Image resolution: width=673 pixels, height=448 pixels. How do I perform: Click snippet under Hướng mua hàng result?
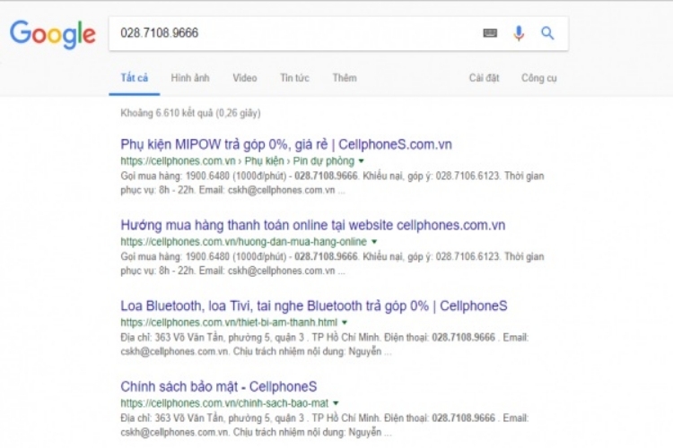[x=332, y=263]
